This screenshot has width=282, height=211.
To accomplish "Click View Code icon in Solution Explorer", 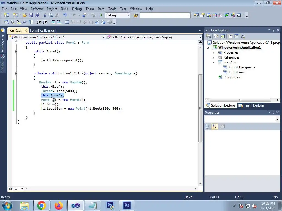I will pyautogui.click(x=231, y=37).
